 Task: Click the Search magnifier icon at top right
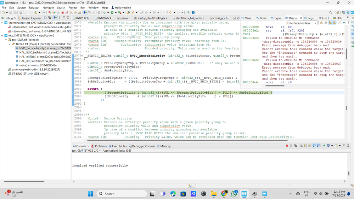[x=331, y=13]
